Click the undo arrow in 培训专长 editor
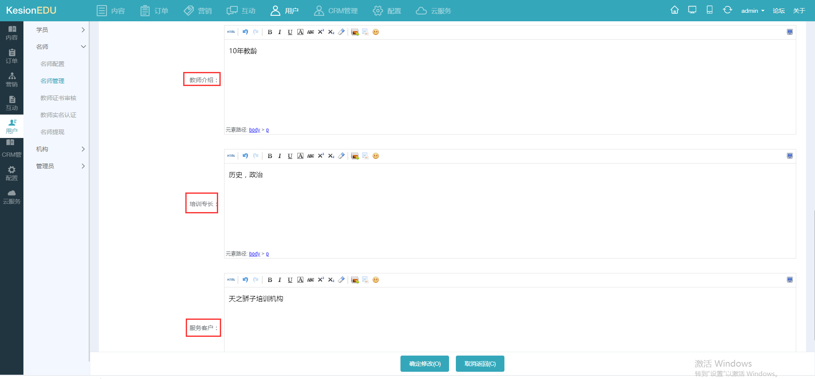Viewport: 815px width, 379px height. 245,156
